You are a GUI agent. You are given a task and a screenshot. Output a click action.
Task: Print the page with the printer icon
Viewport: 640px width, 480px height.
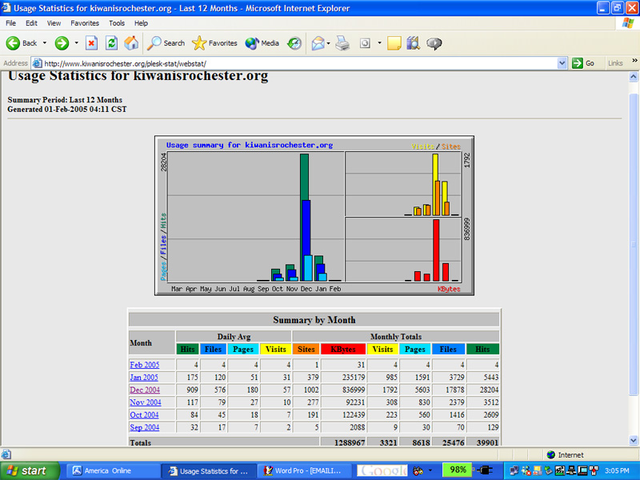[342, 43]
